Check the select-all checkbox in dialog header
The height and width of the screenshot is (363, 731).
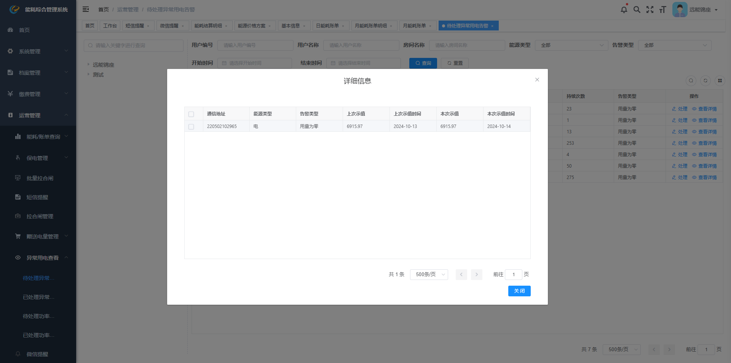coord(191,114)
